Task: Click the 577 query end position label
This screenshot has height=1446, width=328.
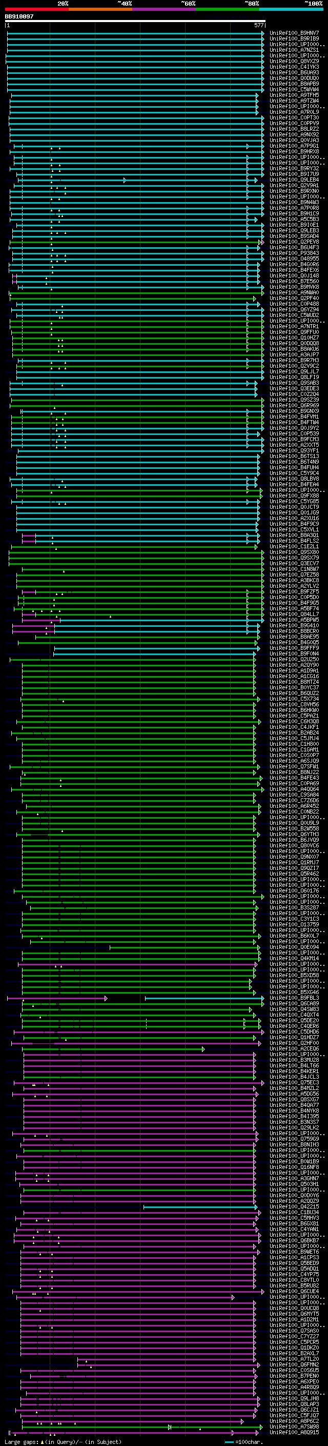Action: pos(259,25)
